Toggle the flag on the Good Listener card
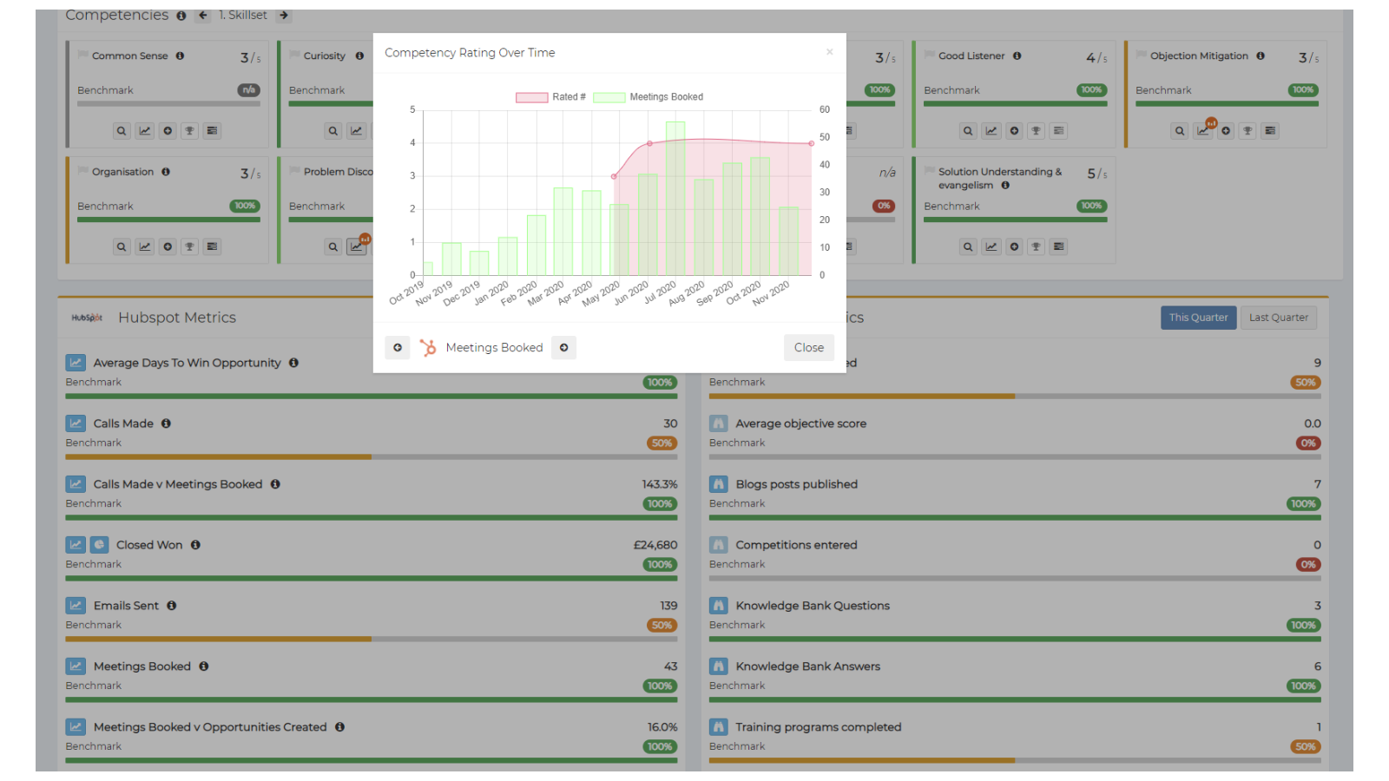1389x781 pixels. (929, 55)
